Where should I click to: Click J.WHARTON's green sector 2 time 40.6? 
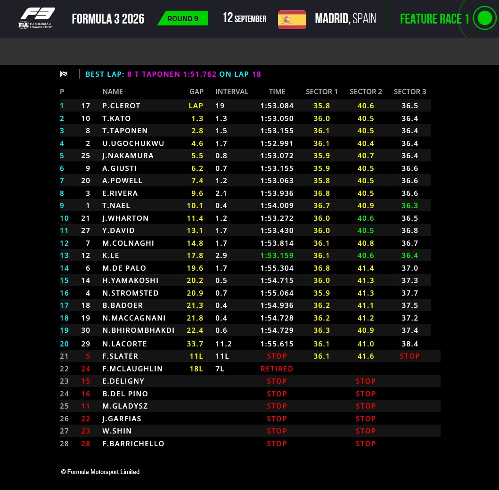(x=366, y=218)
